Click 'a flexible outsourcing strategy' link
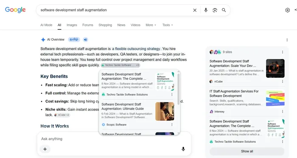The image size is (297, 158). [x=136, y=49]
